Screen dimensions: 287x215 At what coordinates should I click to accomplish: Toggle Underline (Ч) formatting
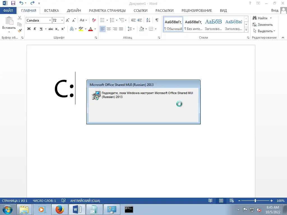[41, 29]
